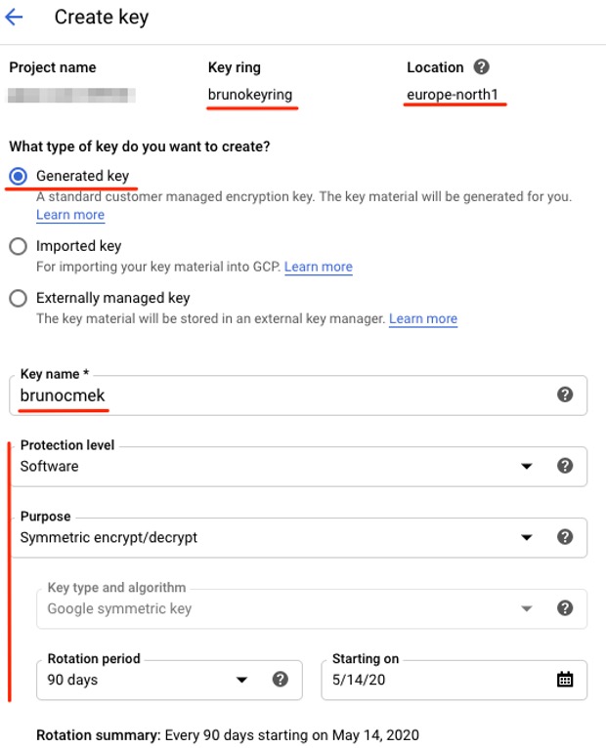Open the Key type and algorithm dropdown
This screenshot has height=748, width=606.
point(527,608)
